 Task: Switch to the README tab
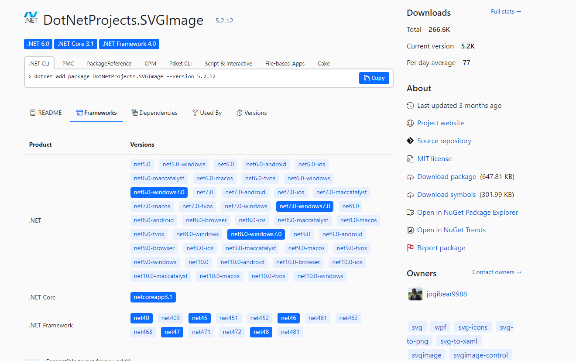click(46, 113)
